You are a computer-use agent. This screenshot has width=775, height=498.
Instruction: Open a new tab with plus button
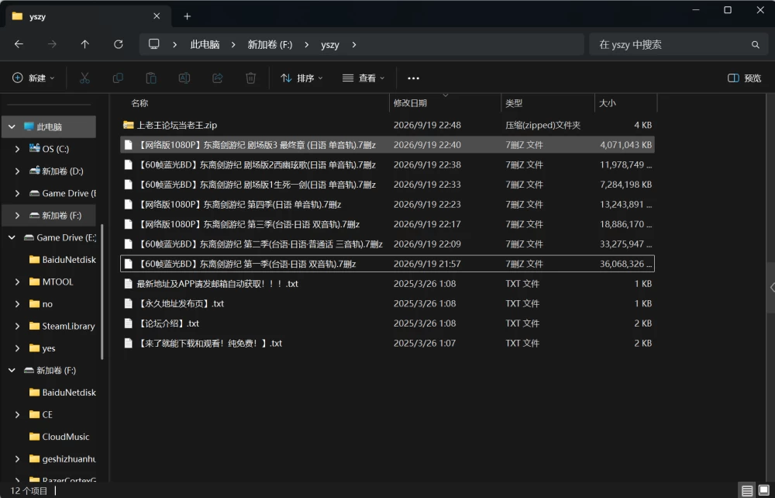tap(187, 16)
